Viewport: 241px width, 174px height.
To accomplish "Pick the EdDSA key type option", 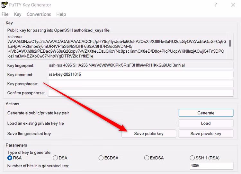I will (147, 158).
